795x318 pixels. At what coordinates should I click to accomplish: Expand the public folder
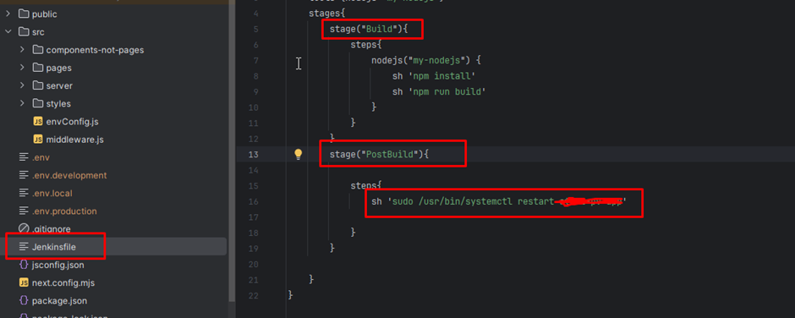coord(8,14)
